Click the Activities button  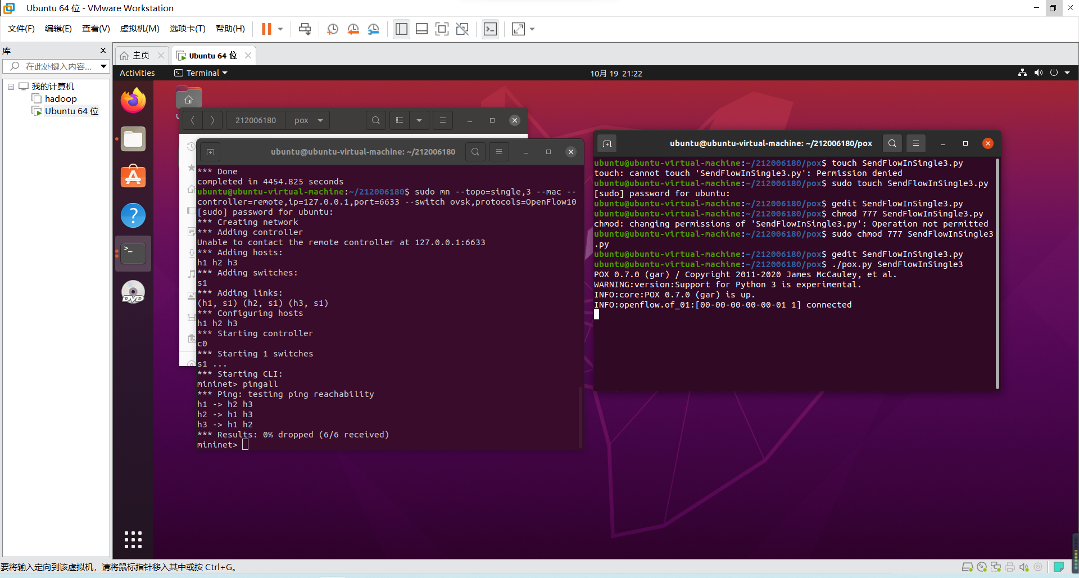(137, 73)
